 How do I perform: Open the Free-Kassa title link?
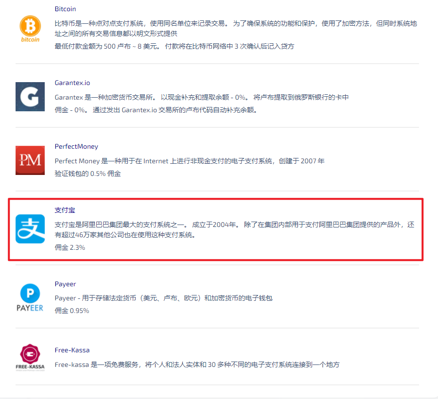[72, 350]
